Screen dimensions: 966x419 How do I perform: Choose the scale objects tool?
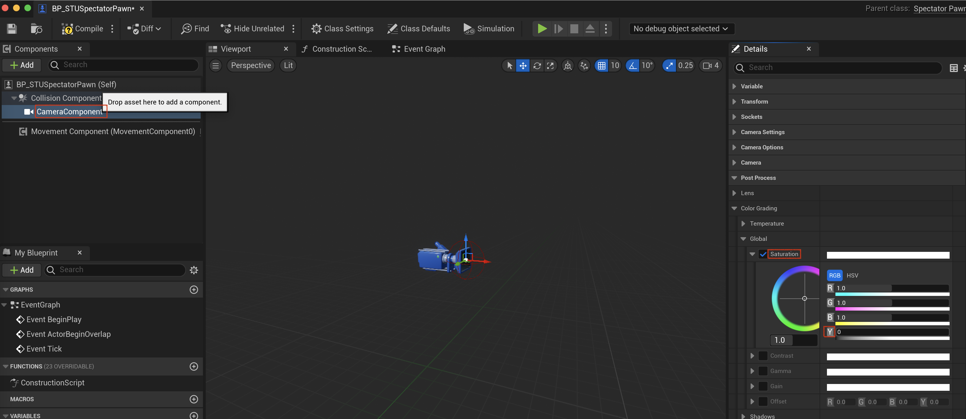(x=550, y=66)
